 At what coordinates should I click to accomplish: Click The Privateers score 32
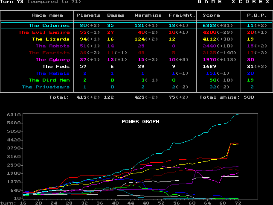[x=213, y=87]
